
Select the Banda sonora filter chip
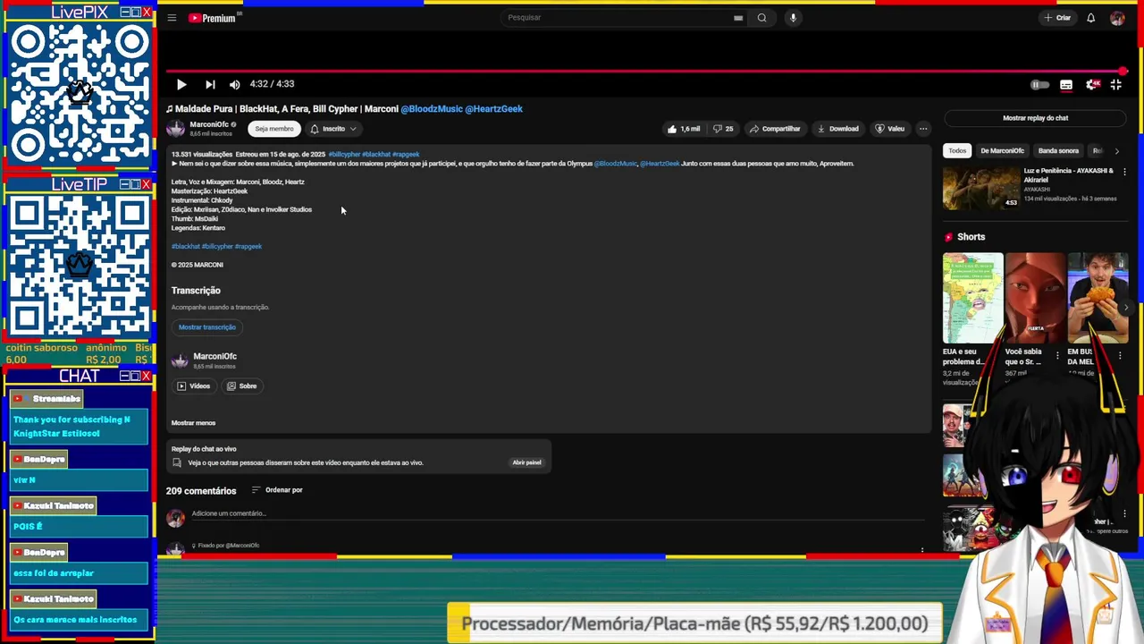coord(1059,151)
